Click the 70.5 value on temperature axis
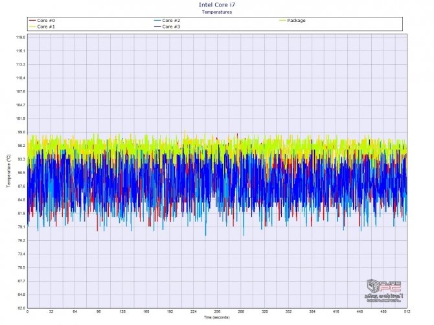Screen dimensions: 434x325 coord(21,268)
